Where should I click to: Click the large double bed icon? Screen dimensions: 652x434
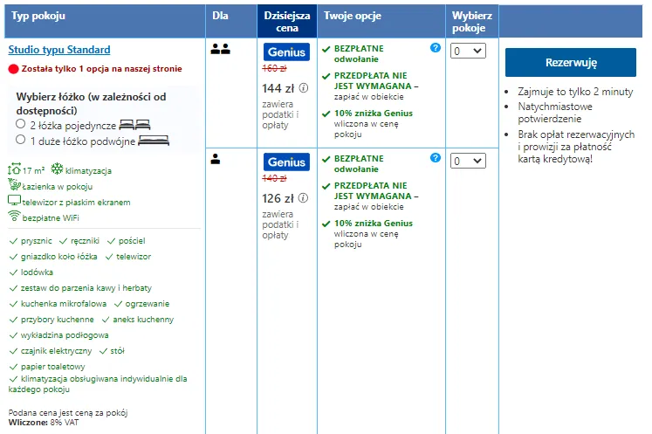click(154, 141)
